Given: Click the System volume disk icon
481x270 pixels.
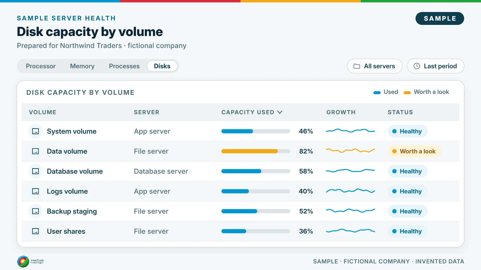Looking at the screenshot, I should pos(35,131).
